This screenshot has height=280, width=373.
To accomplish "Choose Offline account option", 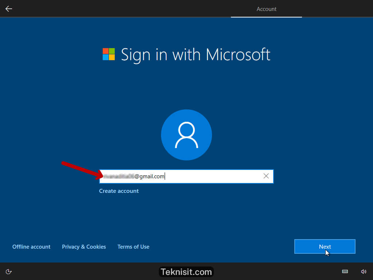I will 31,247.
